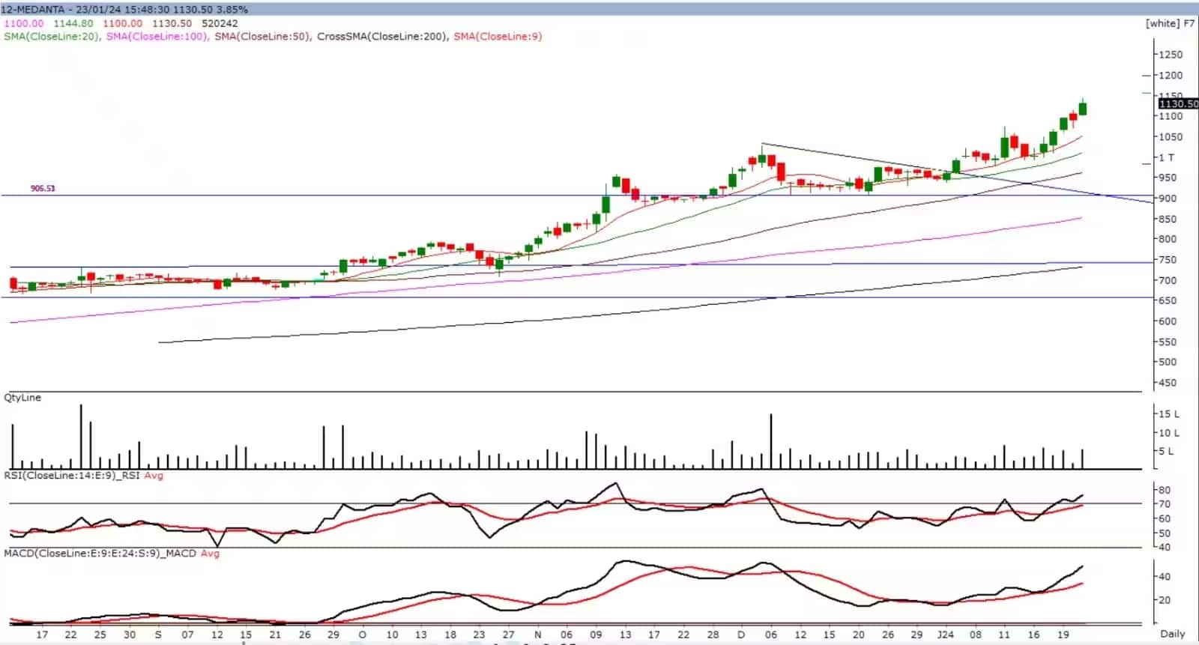Viewport: 1199px width, 645px height.
Task: Click the [white] F7 theme label
Action: (1169, 23)
